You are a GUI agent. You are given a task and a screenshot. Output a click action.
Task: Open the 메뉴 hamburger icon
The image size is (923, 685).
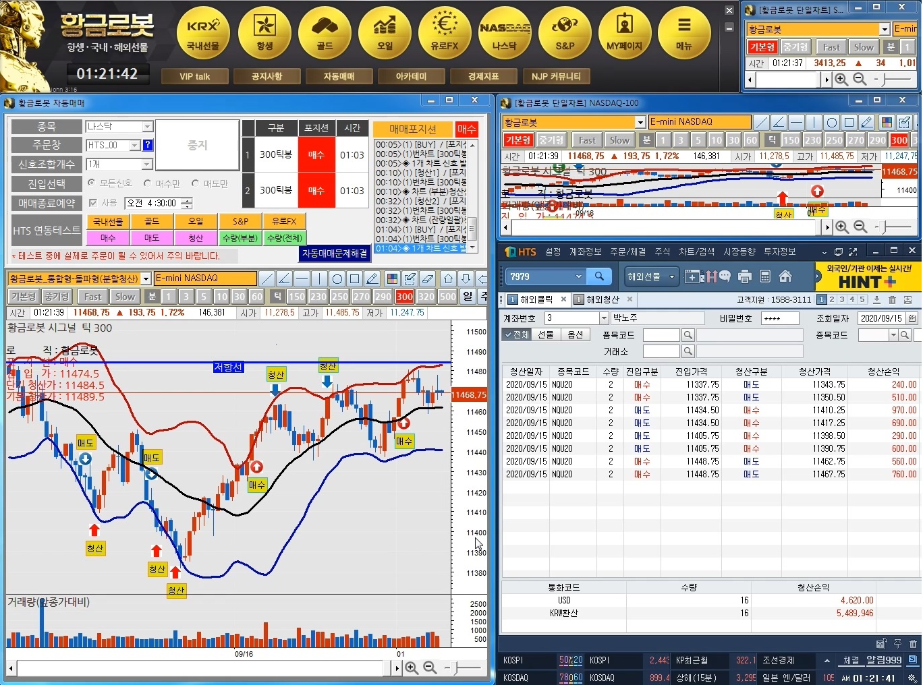684,34
